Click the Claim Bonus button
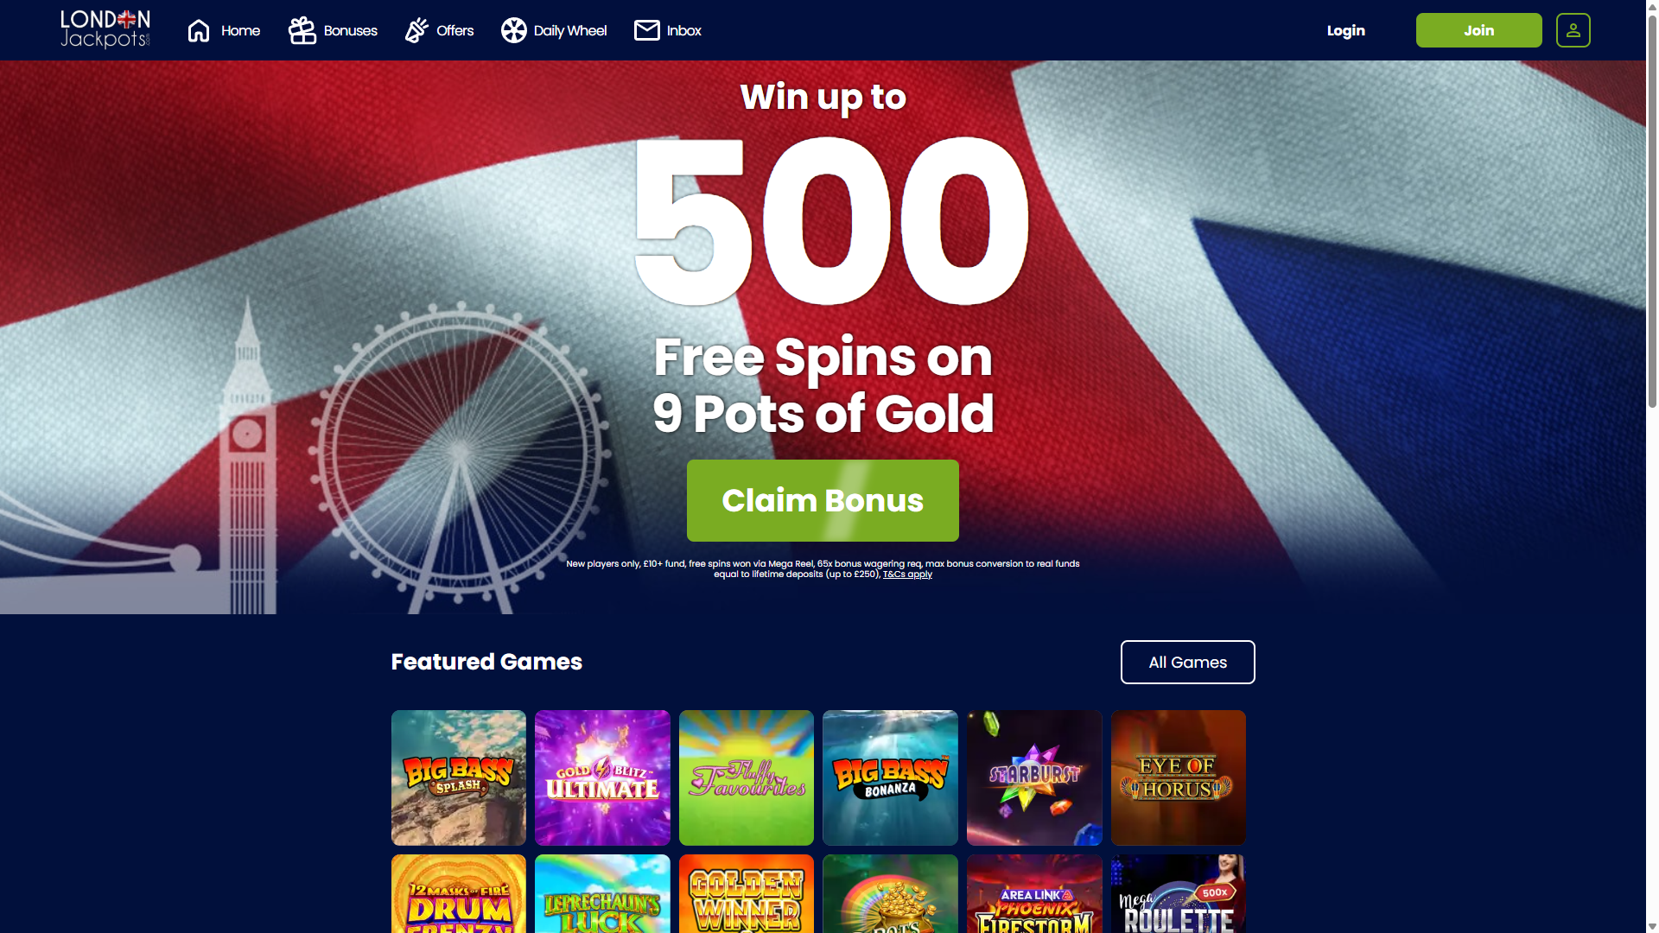 click(x=823, y=500)
